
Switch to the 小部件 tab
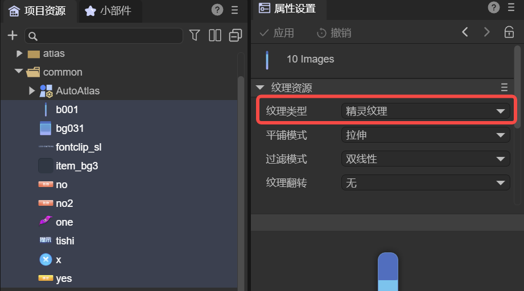[108, 11]
